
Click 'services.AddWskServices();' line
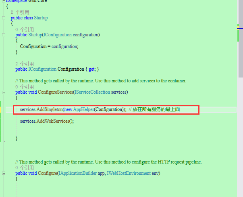[x=47, y=121]
